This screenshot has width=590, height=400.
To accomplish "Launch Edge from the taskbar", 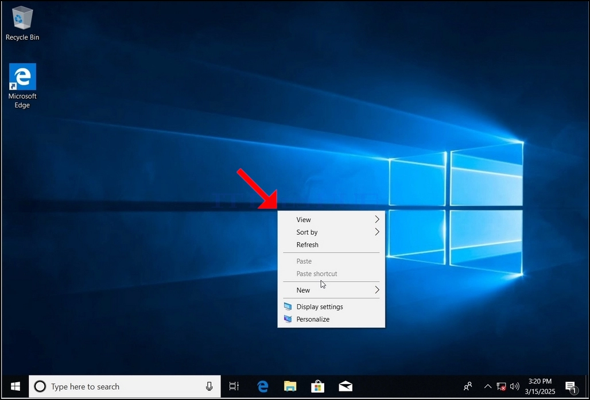I will point(263,386).
